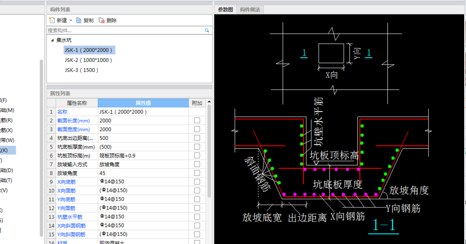This screenshot has height=244, width=466.
Task: Click 放坡底宽 label in diagram
Action: 262,218
